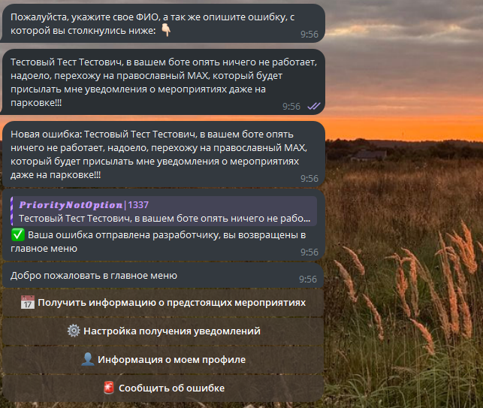Click the green checkmark emoji in confirmation message
This screenshot has width=483, height=408.
17,235
